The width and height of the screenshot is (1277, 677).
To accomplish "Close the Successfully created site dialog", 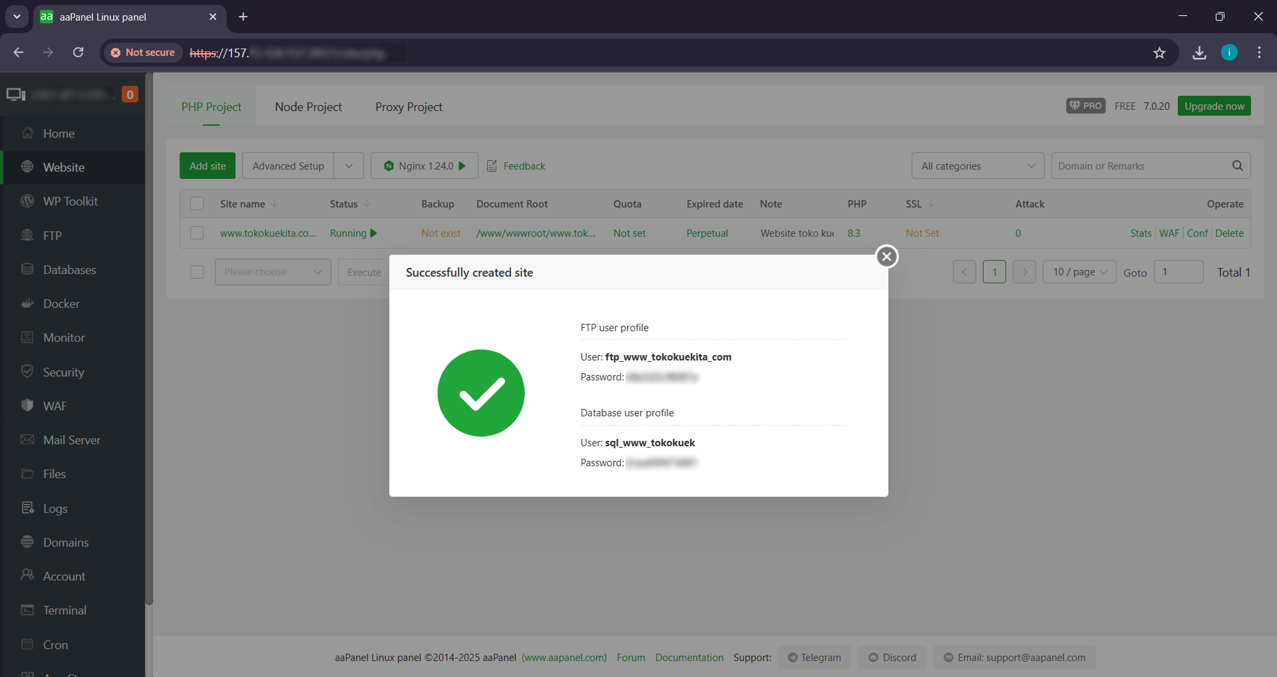I will [886, 257].
